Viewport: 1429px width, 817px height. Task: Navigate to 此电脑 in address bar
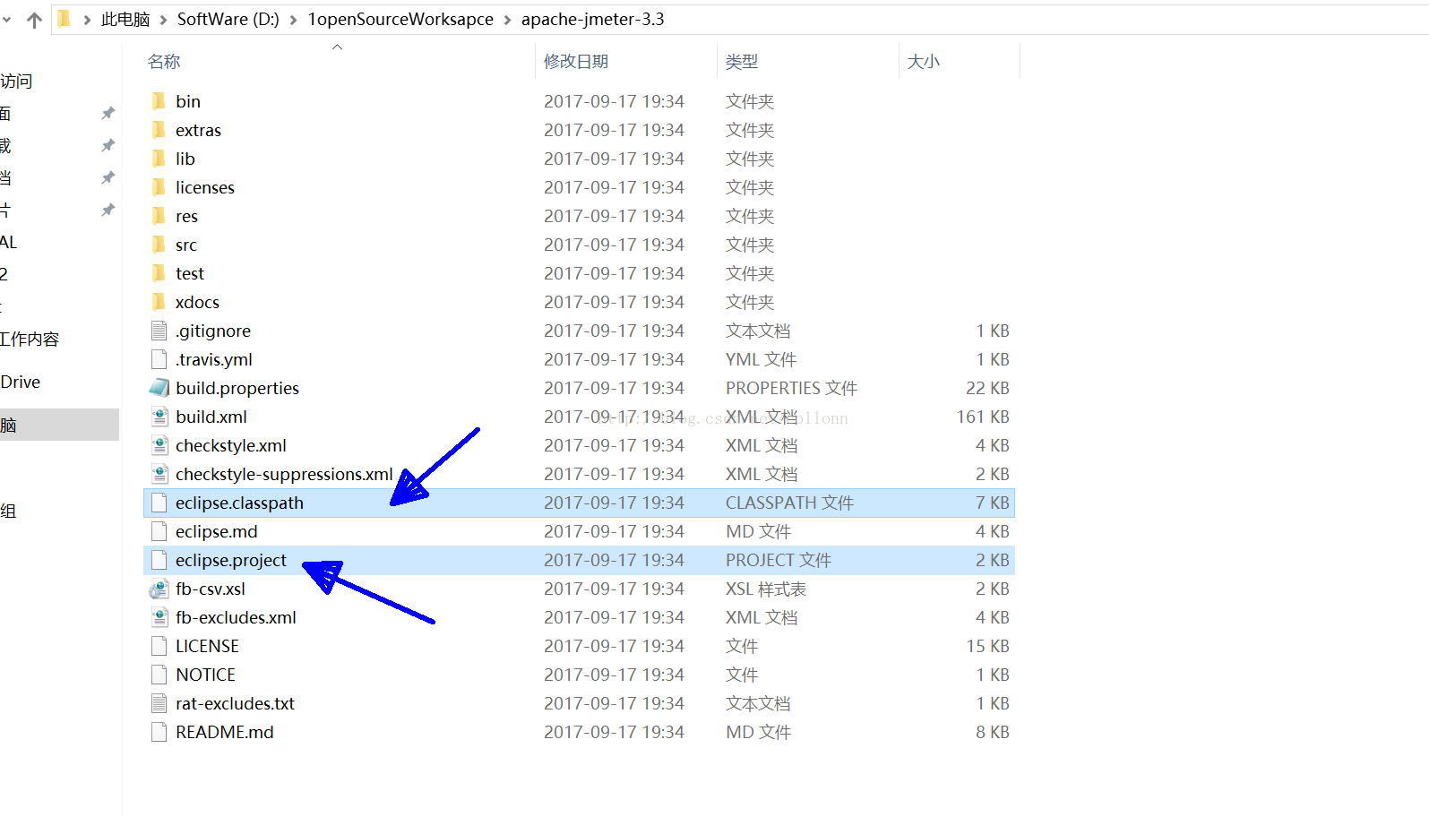coord(125,20)
